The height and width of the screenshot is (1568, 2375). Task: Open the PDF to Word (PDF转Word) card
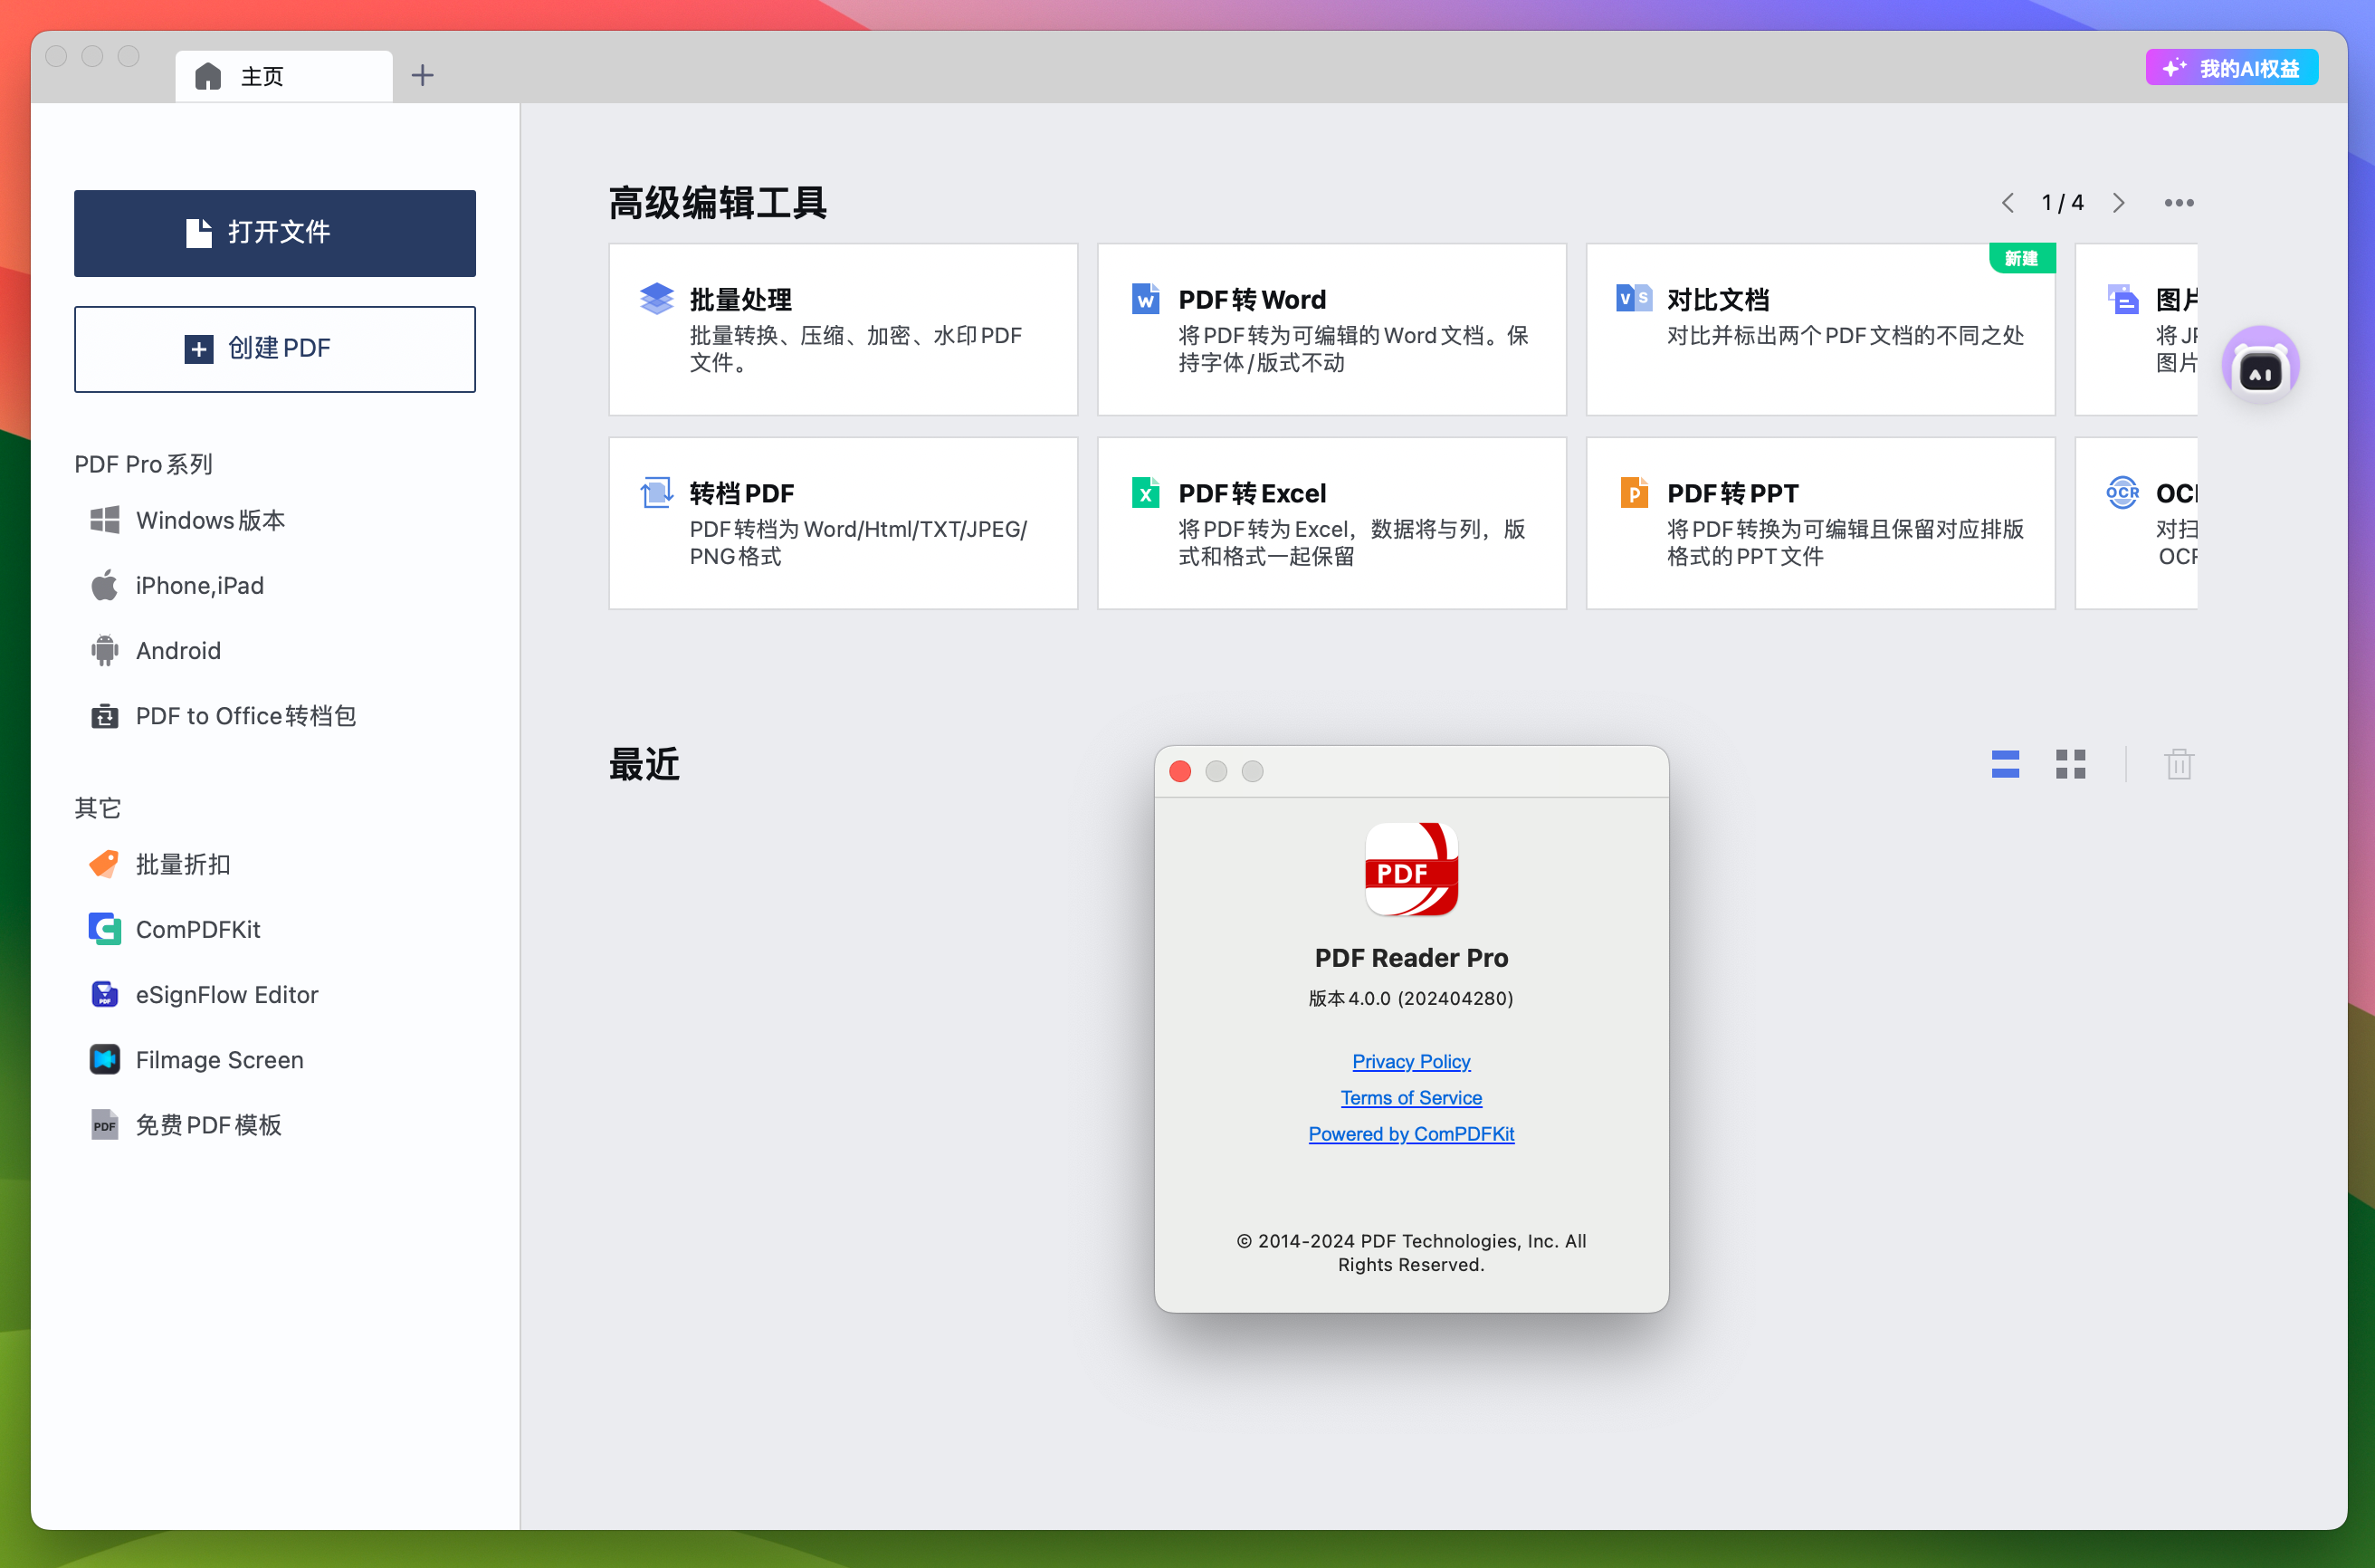1331,329
